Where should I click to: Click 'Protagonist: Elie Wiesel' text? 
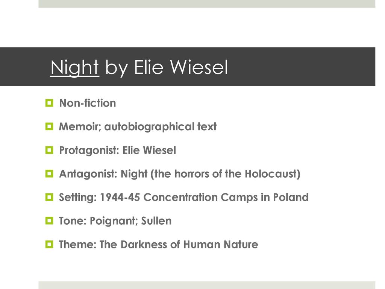pos(118,151)
